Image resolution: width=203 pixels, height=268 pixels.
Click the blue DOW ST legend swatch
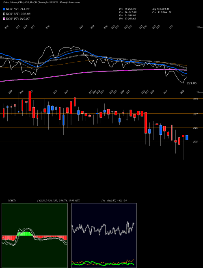4,9
